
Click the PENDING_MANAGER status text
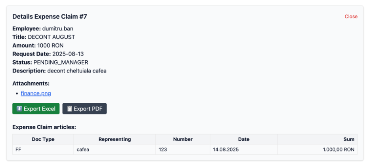tap(61, 63)
